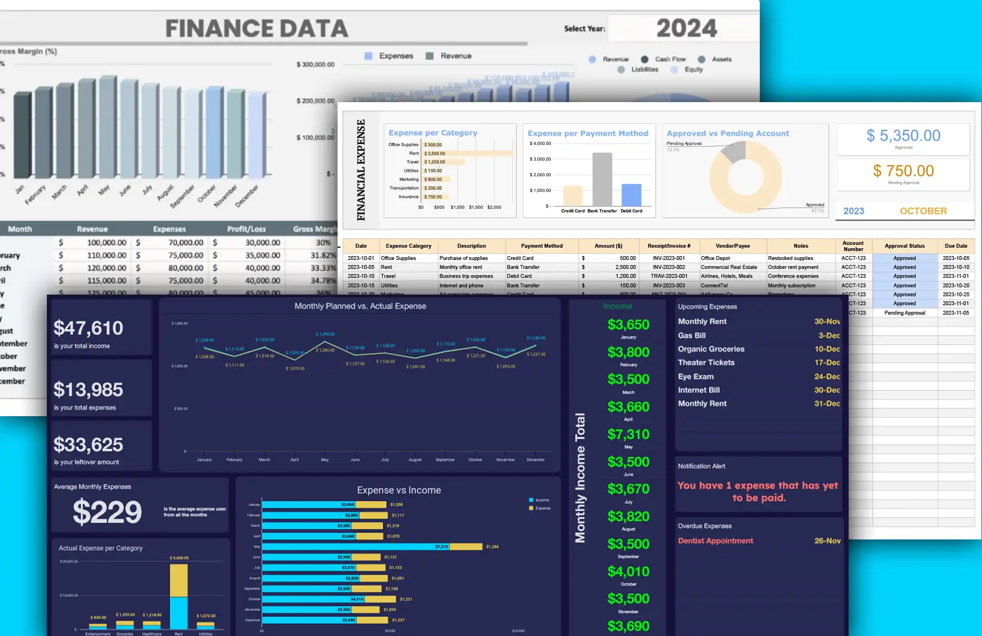Toggle the Revenue series in the Finance Data legend
Screen dimensions: 982x636
429,56
